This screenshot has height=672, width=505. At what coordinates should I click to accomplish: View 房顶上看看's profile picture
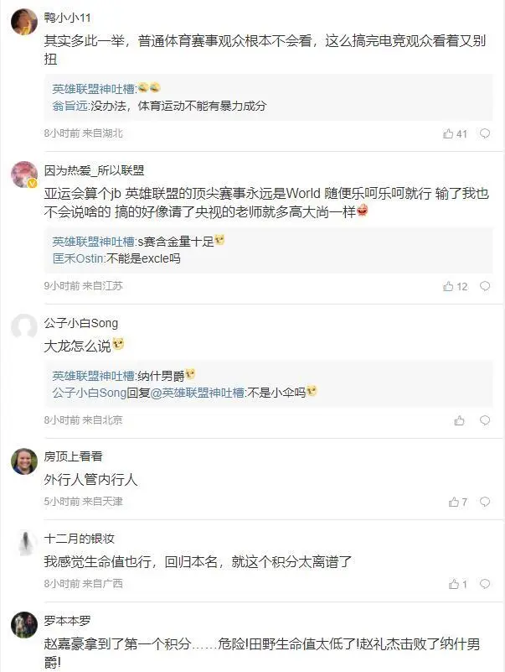click(23, 460)
